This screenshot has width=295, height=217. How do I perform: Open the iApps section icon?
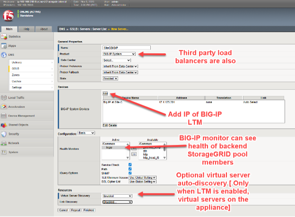[x=4, y=46]
